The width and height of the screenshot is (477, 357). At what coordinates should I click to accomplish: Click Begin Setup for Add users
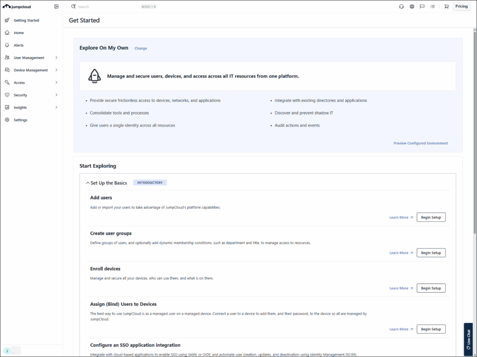431,217
